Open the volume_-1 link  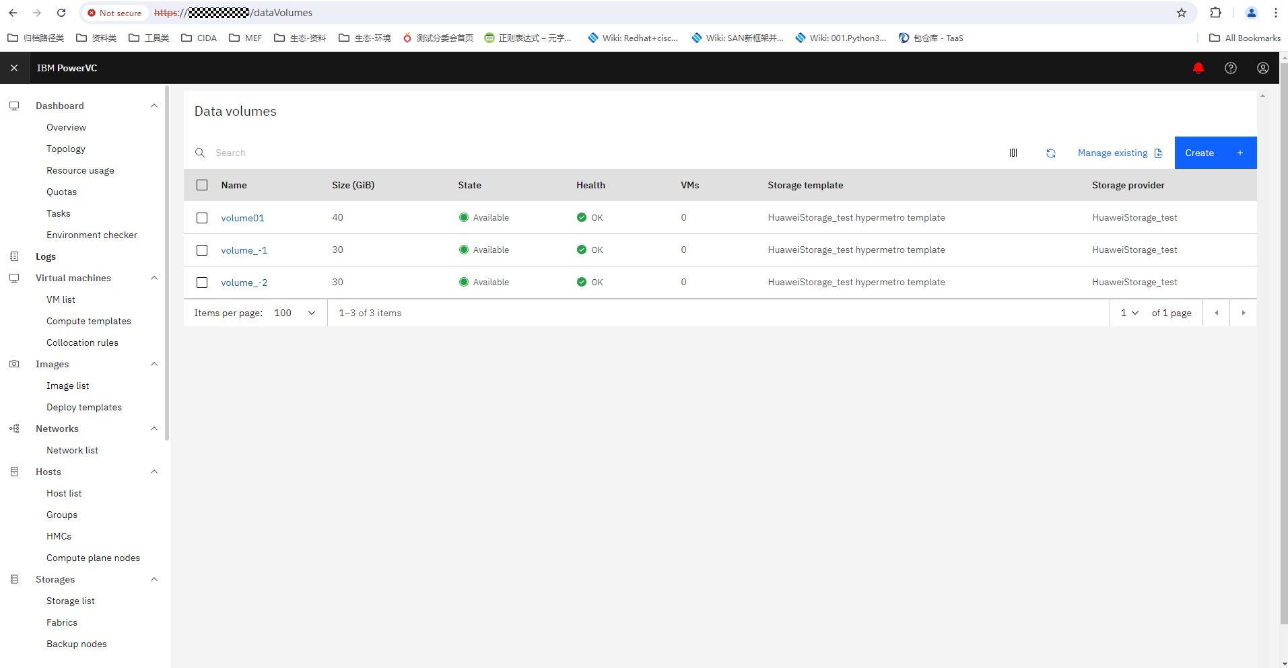(244, 250)
